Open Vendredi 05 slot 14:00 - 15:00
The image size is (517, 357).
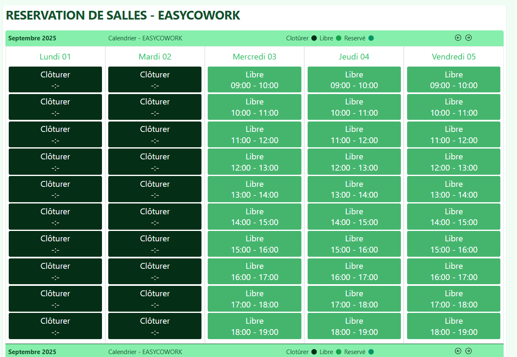[454, 216]
